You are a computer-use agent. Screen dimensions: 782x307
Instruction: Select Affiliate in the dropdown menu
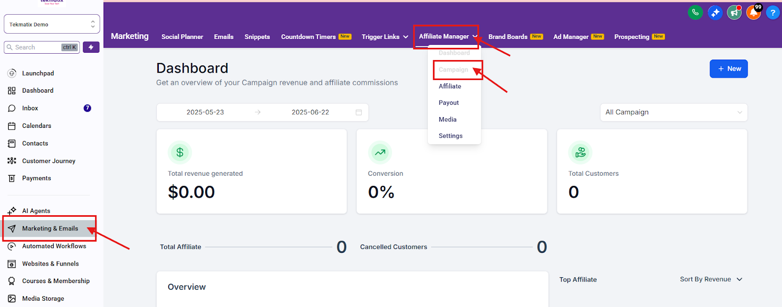(x=450, y=86)
